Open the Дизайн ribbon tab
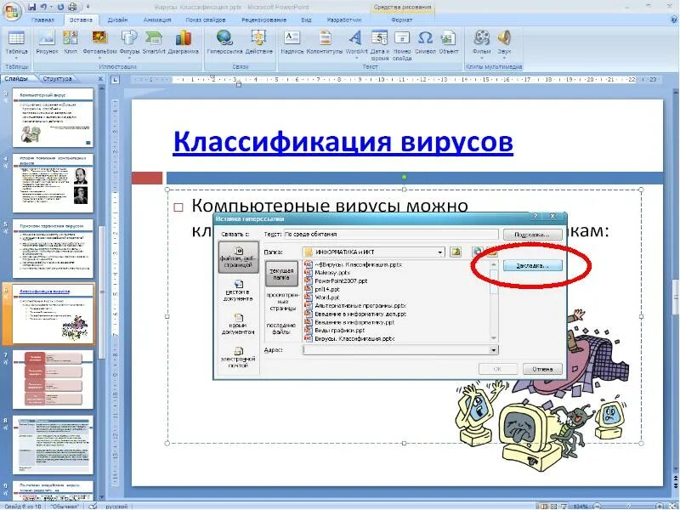The height and width of the screenshot is (510, 680). tap(117, 20)
